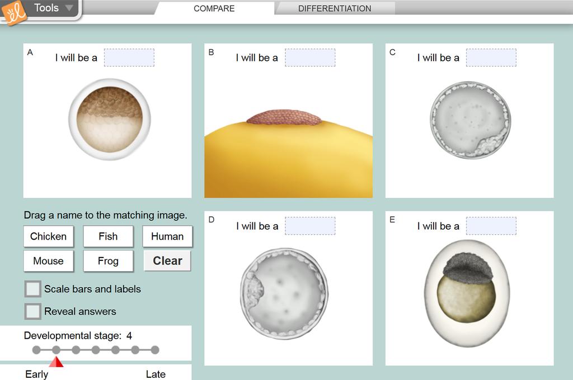Click the Chicken name tile
Image resolution: width=573 pixels, height=380 pixels.
49,236
